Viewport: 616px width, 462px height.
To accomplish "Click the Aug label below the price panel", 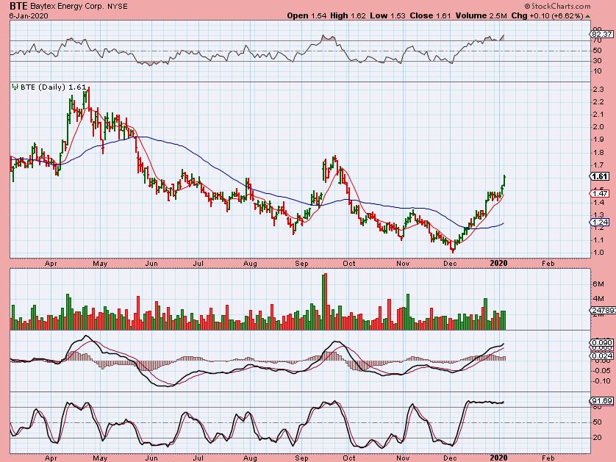I will (x=250, y=264).
